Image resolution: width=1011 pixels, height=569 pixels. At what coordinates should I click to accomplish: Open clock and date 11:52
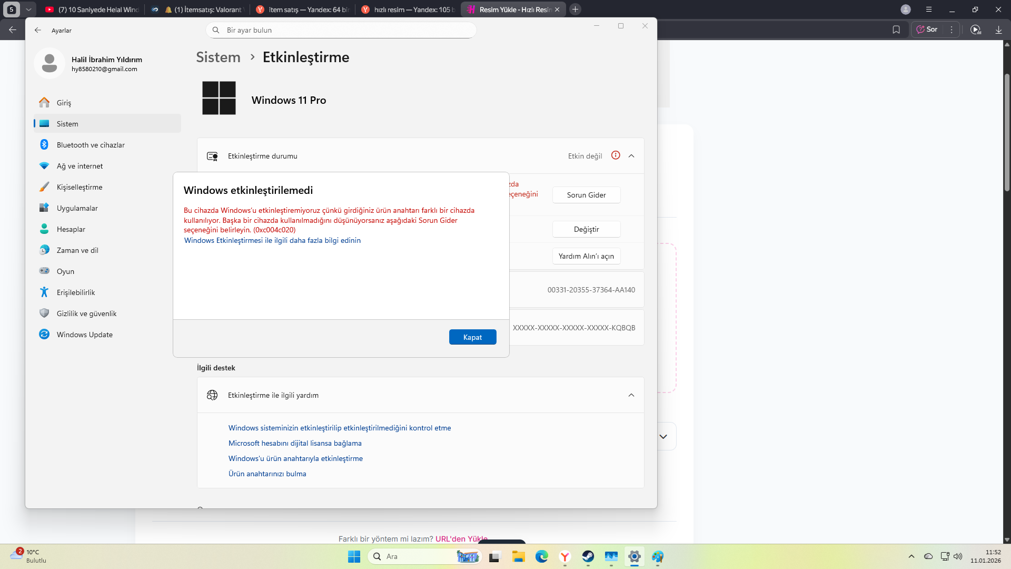[986, 556]
